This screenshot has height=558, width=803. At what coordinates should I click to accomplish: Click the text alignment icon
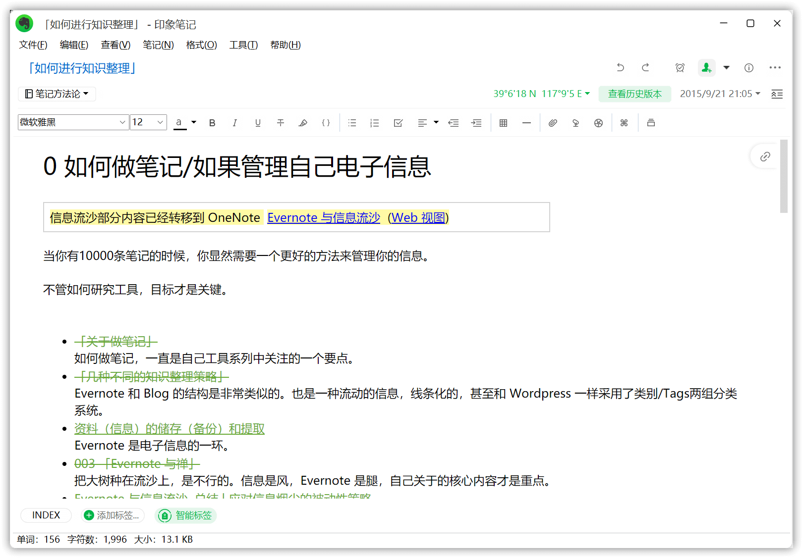[x=422, y=123]
